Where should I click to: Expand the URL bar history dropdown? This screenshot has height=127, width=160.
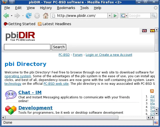[x=110, y=16]
